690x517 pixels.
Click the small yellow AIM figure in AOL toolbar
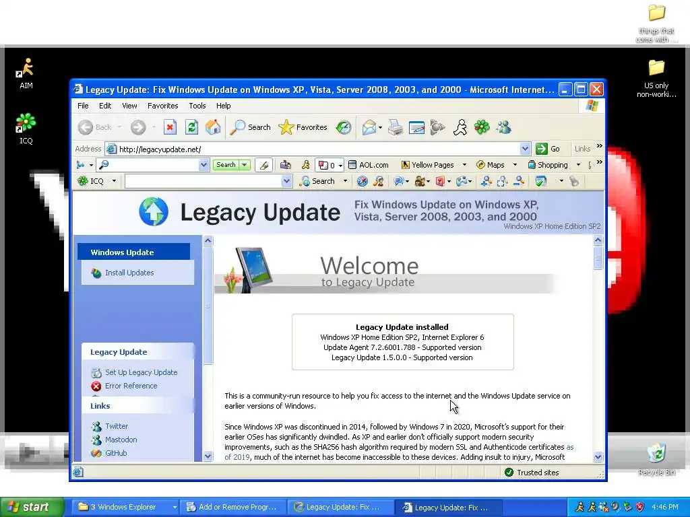pos(305,165)
